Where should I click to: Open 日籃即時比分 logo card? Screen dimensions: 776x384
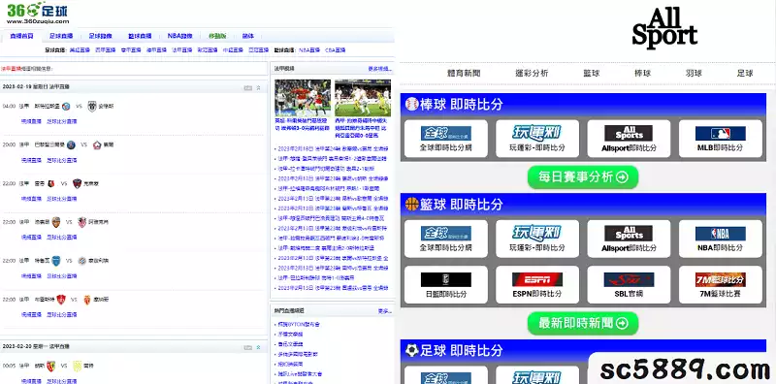(x=446, y=284)
